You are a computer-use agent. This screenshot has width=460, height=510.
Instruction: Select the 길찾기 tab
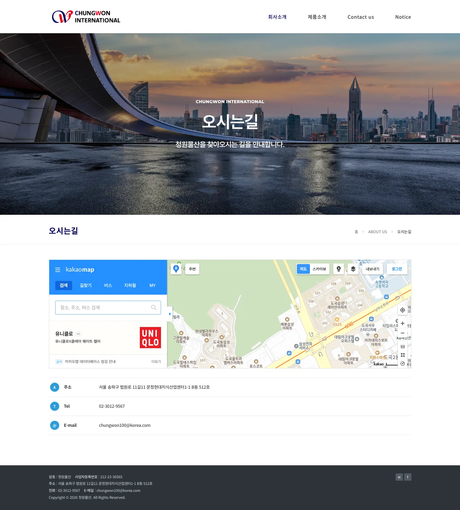point(86,285)
